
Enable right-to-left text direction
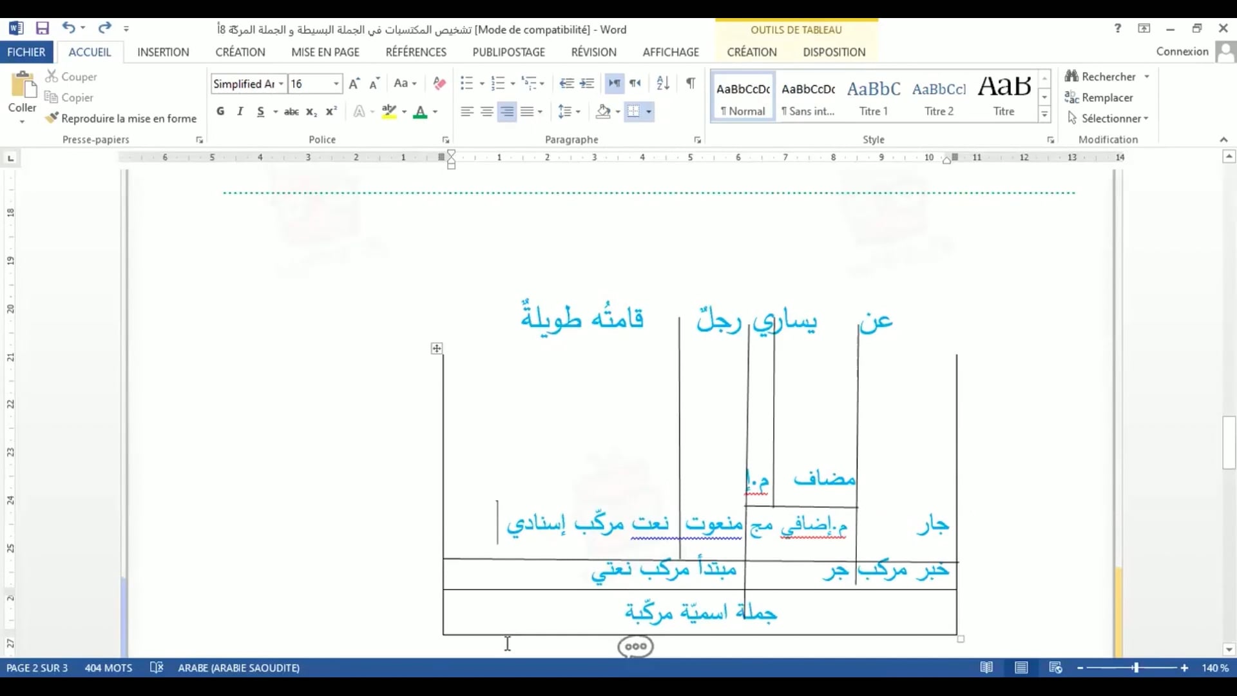click(635, 83)
